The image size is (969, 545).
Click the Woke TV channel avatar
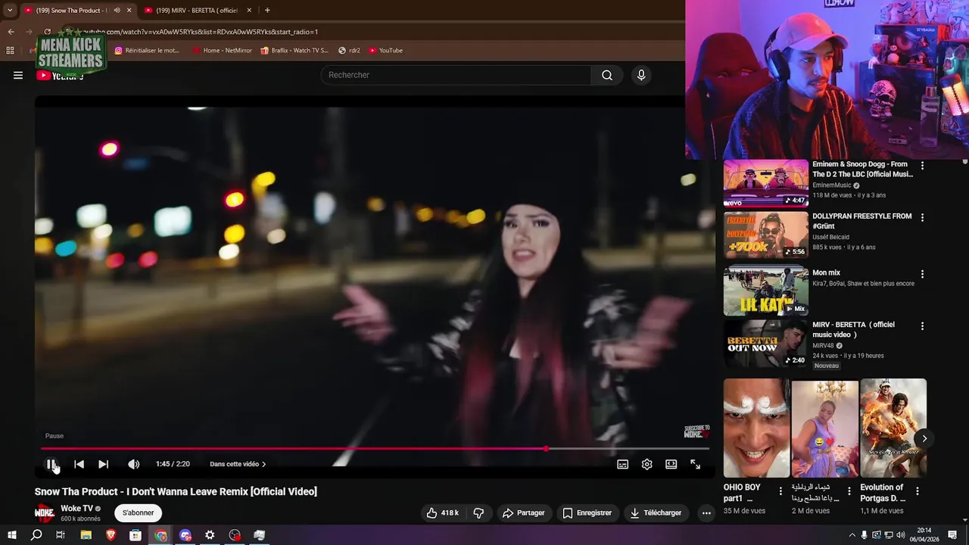pos(45,512)
